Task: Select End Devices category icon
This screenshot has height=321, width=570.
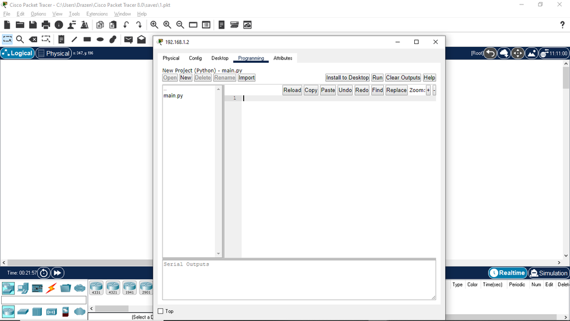Action: (x=23, y=288)
